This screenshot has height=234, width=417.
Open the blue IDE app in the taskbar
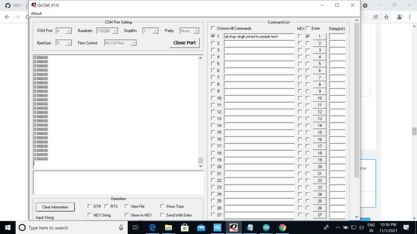click(x=217, y=228)
